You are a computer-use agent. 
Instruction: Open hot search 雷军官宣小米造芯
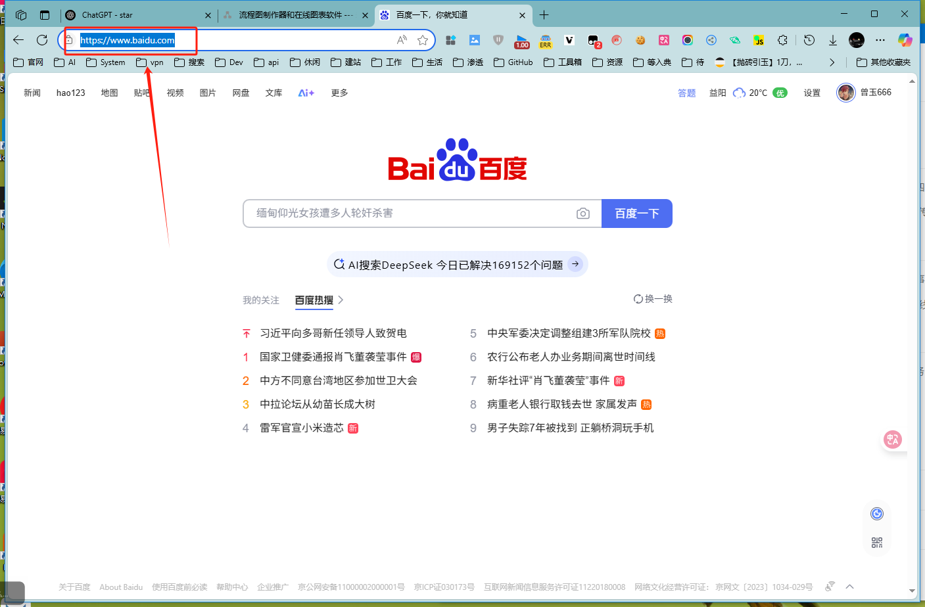tap(302, 428)
